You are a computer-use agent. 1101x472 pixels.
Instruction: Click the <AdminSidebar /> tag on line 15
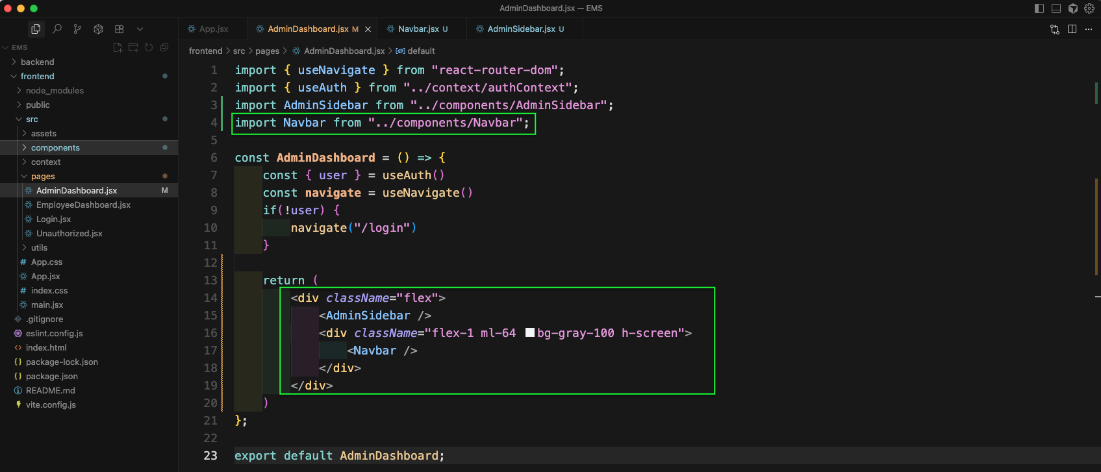click(375, 315)
